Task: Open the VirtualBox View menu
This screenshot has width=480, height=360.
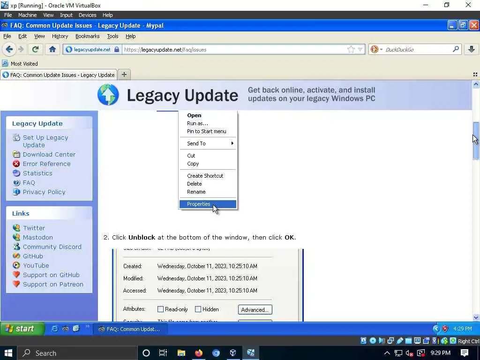Action: (48, 15)
